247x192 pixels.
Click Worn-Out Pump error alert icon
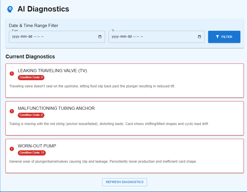(x=12, y=149)
